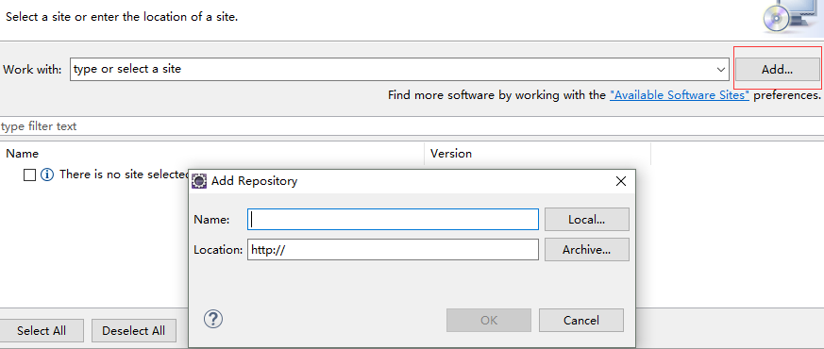The image size is (824, 349).
Task: Click the type filter text field
Action: pos(412,126)
